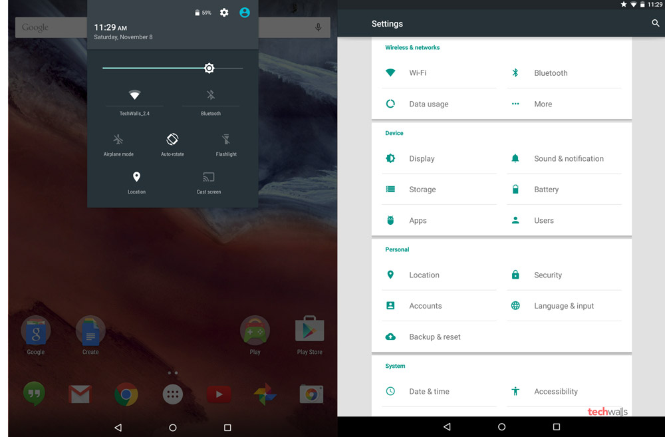Image resolution: width=665 pixels, height=437 pixels.
Task: Open the app drawer button
Action: [x=173, y=394]
